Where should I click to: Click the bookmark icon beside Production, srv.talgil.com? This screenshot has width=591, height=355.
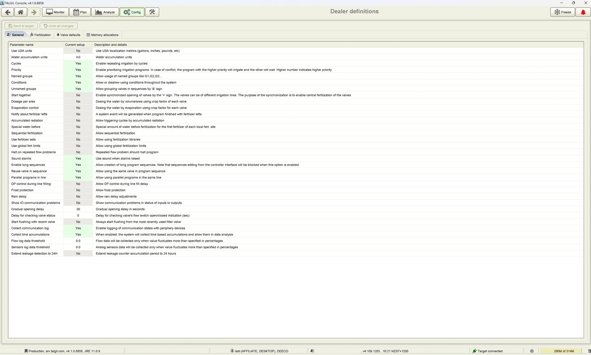click(x=26, y=351)
